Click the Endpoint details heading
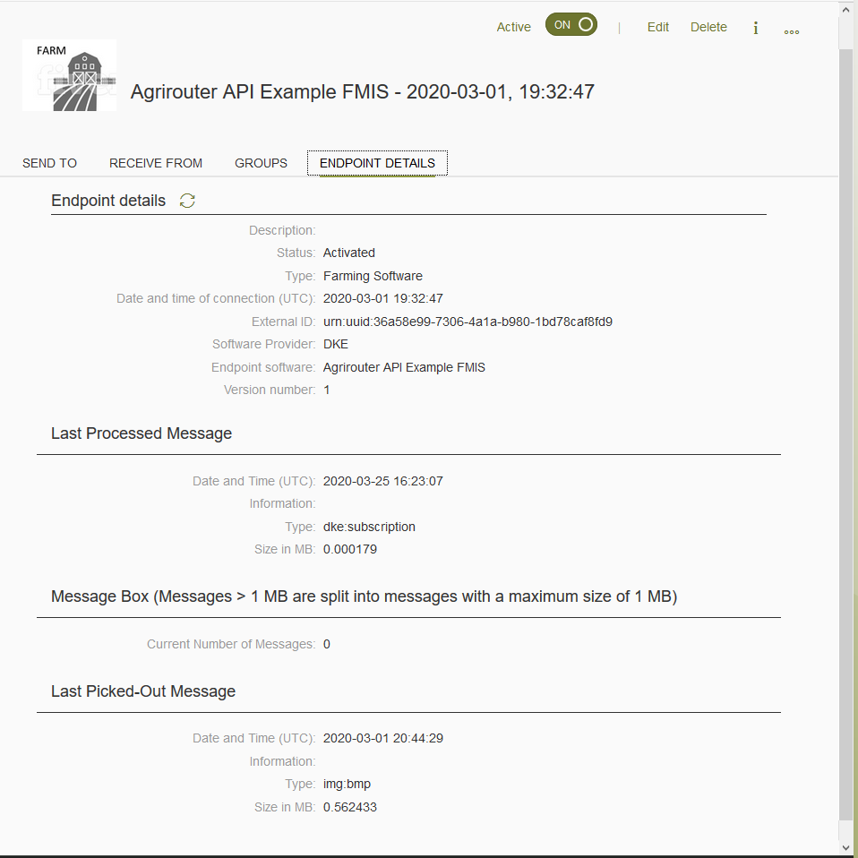The width and height of the screenshot is (858, 858). pyautogui.click(x=108, y=201)
